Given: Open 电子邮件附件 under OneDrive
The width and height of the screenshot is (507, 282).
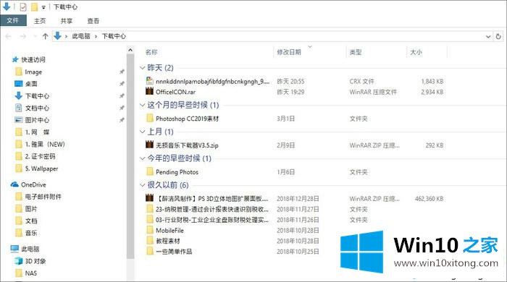Looking at the screenshot, I should point(43,197).
